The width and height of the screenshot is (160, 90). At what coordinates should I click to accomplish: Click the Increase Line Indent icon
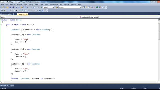17,10
